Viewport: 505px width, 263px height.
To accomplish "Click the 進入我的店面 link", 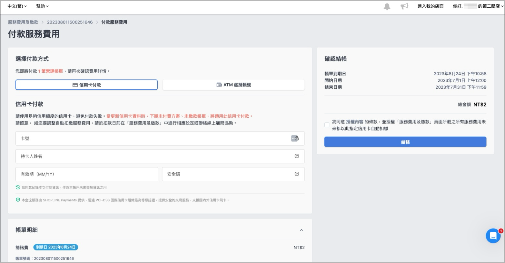I will [x=431, y=6].
